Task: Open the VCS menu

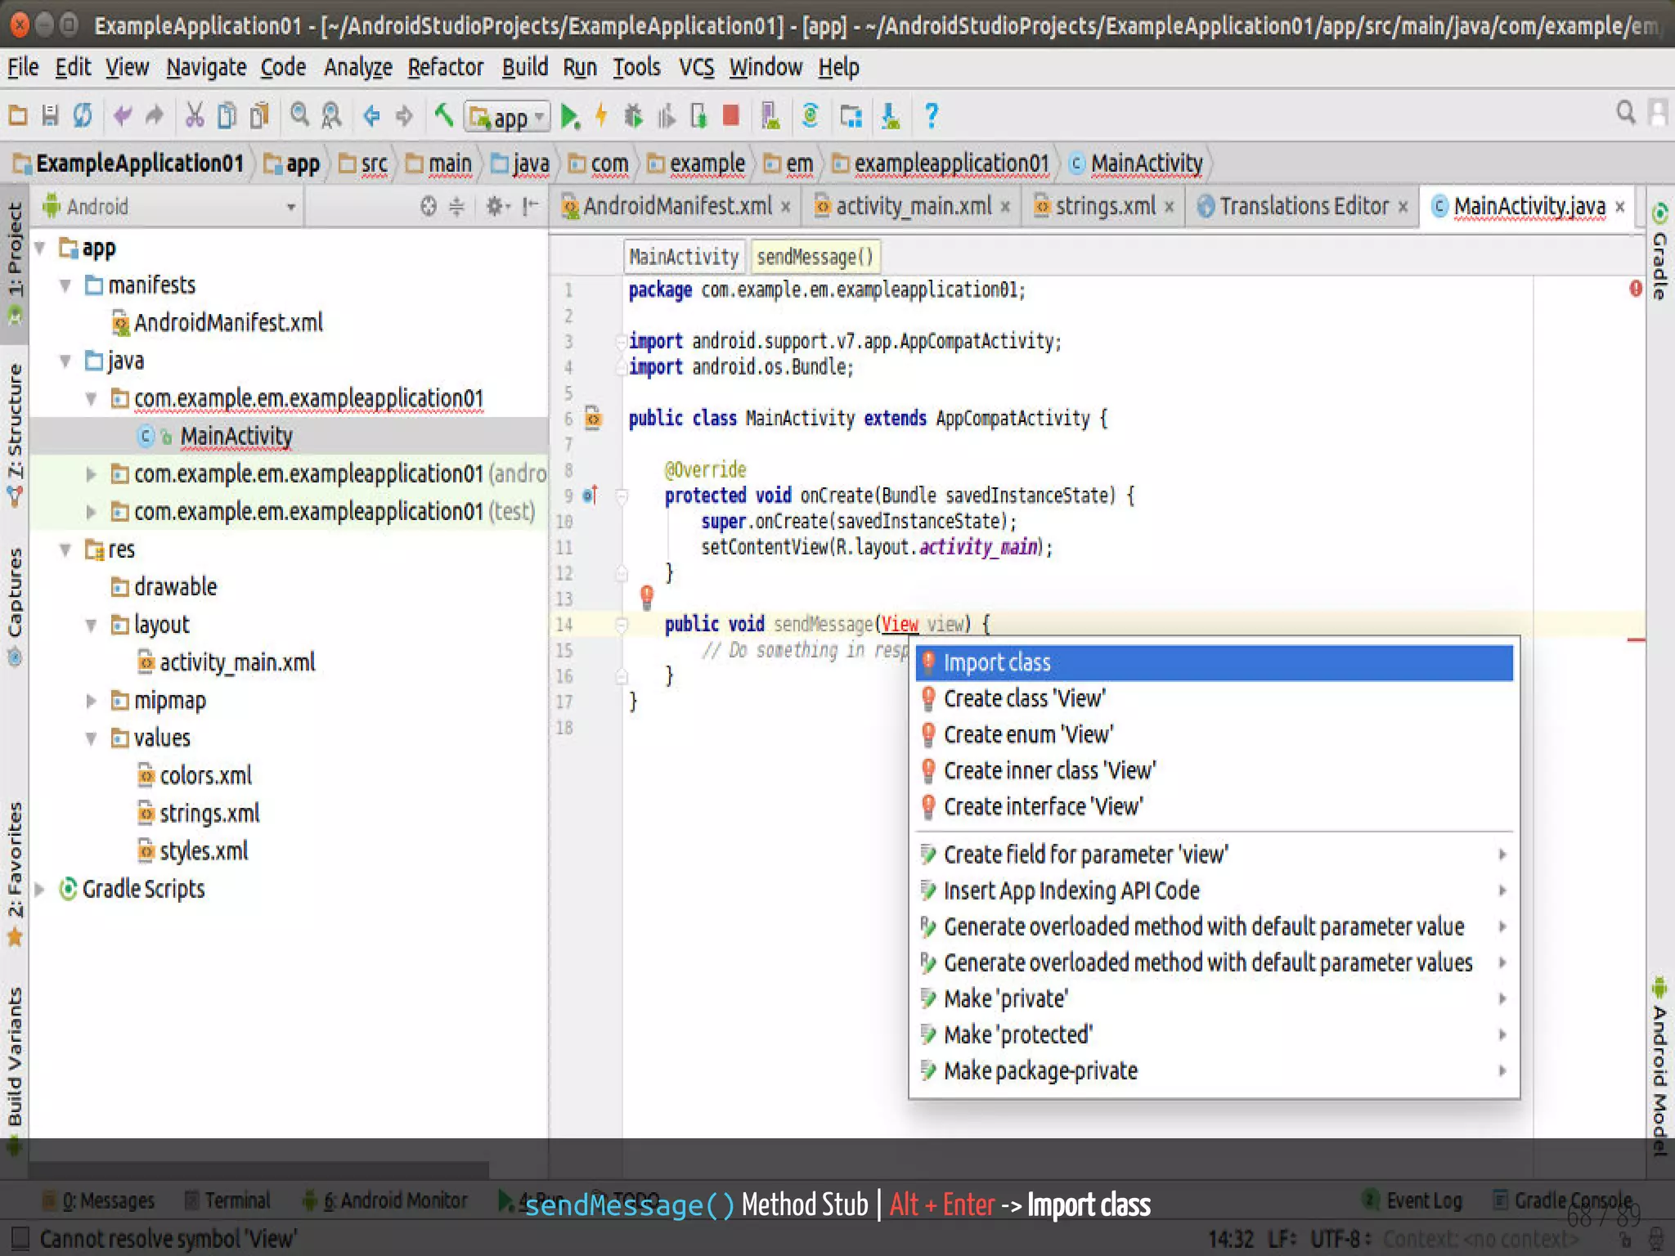Action: pos(697,67)
